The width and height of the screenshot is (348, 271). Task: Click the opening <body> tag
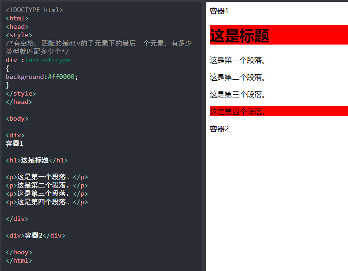point(17,118)
